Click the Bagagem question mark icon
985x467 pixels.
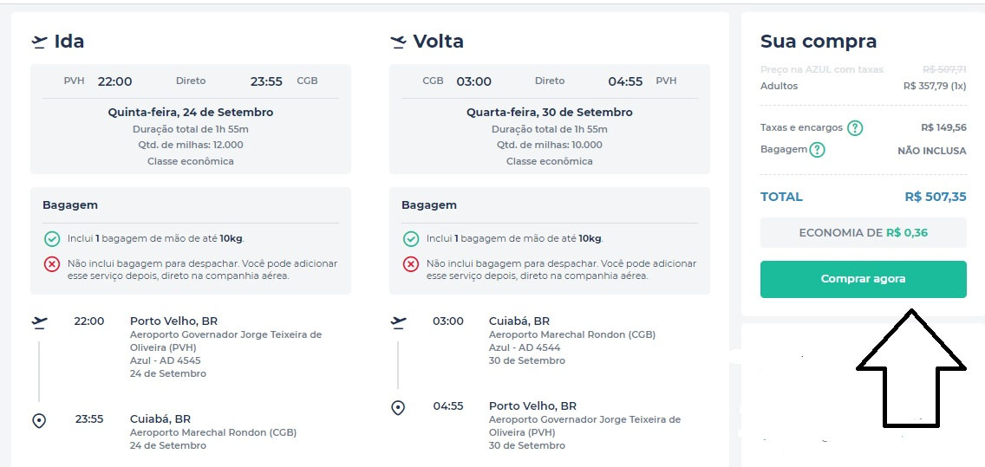click(x=817, y=150)
